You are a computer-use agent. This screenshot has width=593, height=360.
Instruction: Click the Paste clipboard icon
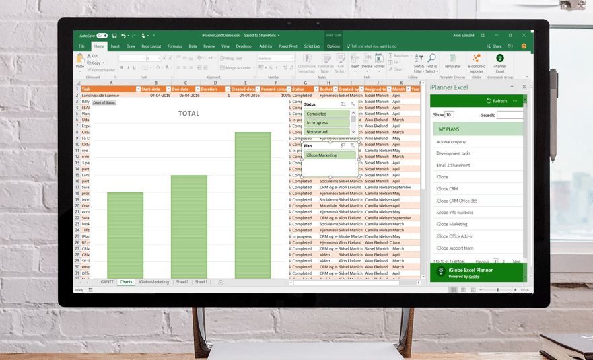coord(80,59)
